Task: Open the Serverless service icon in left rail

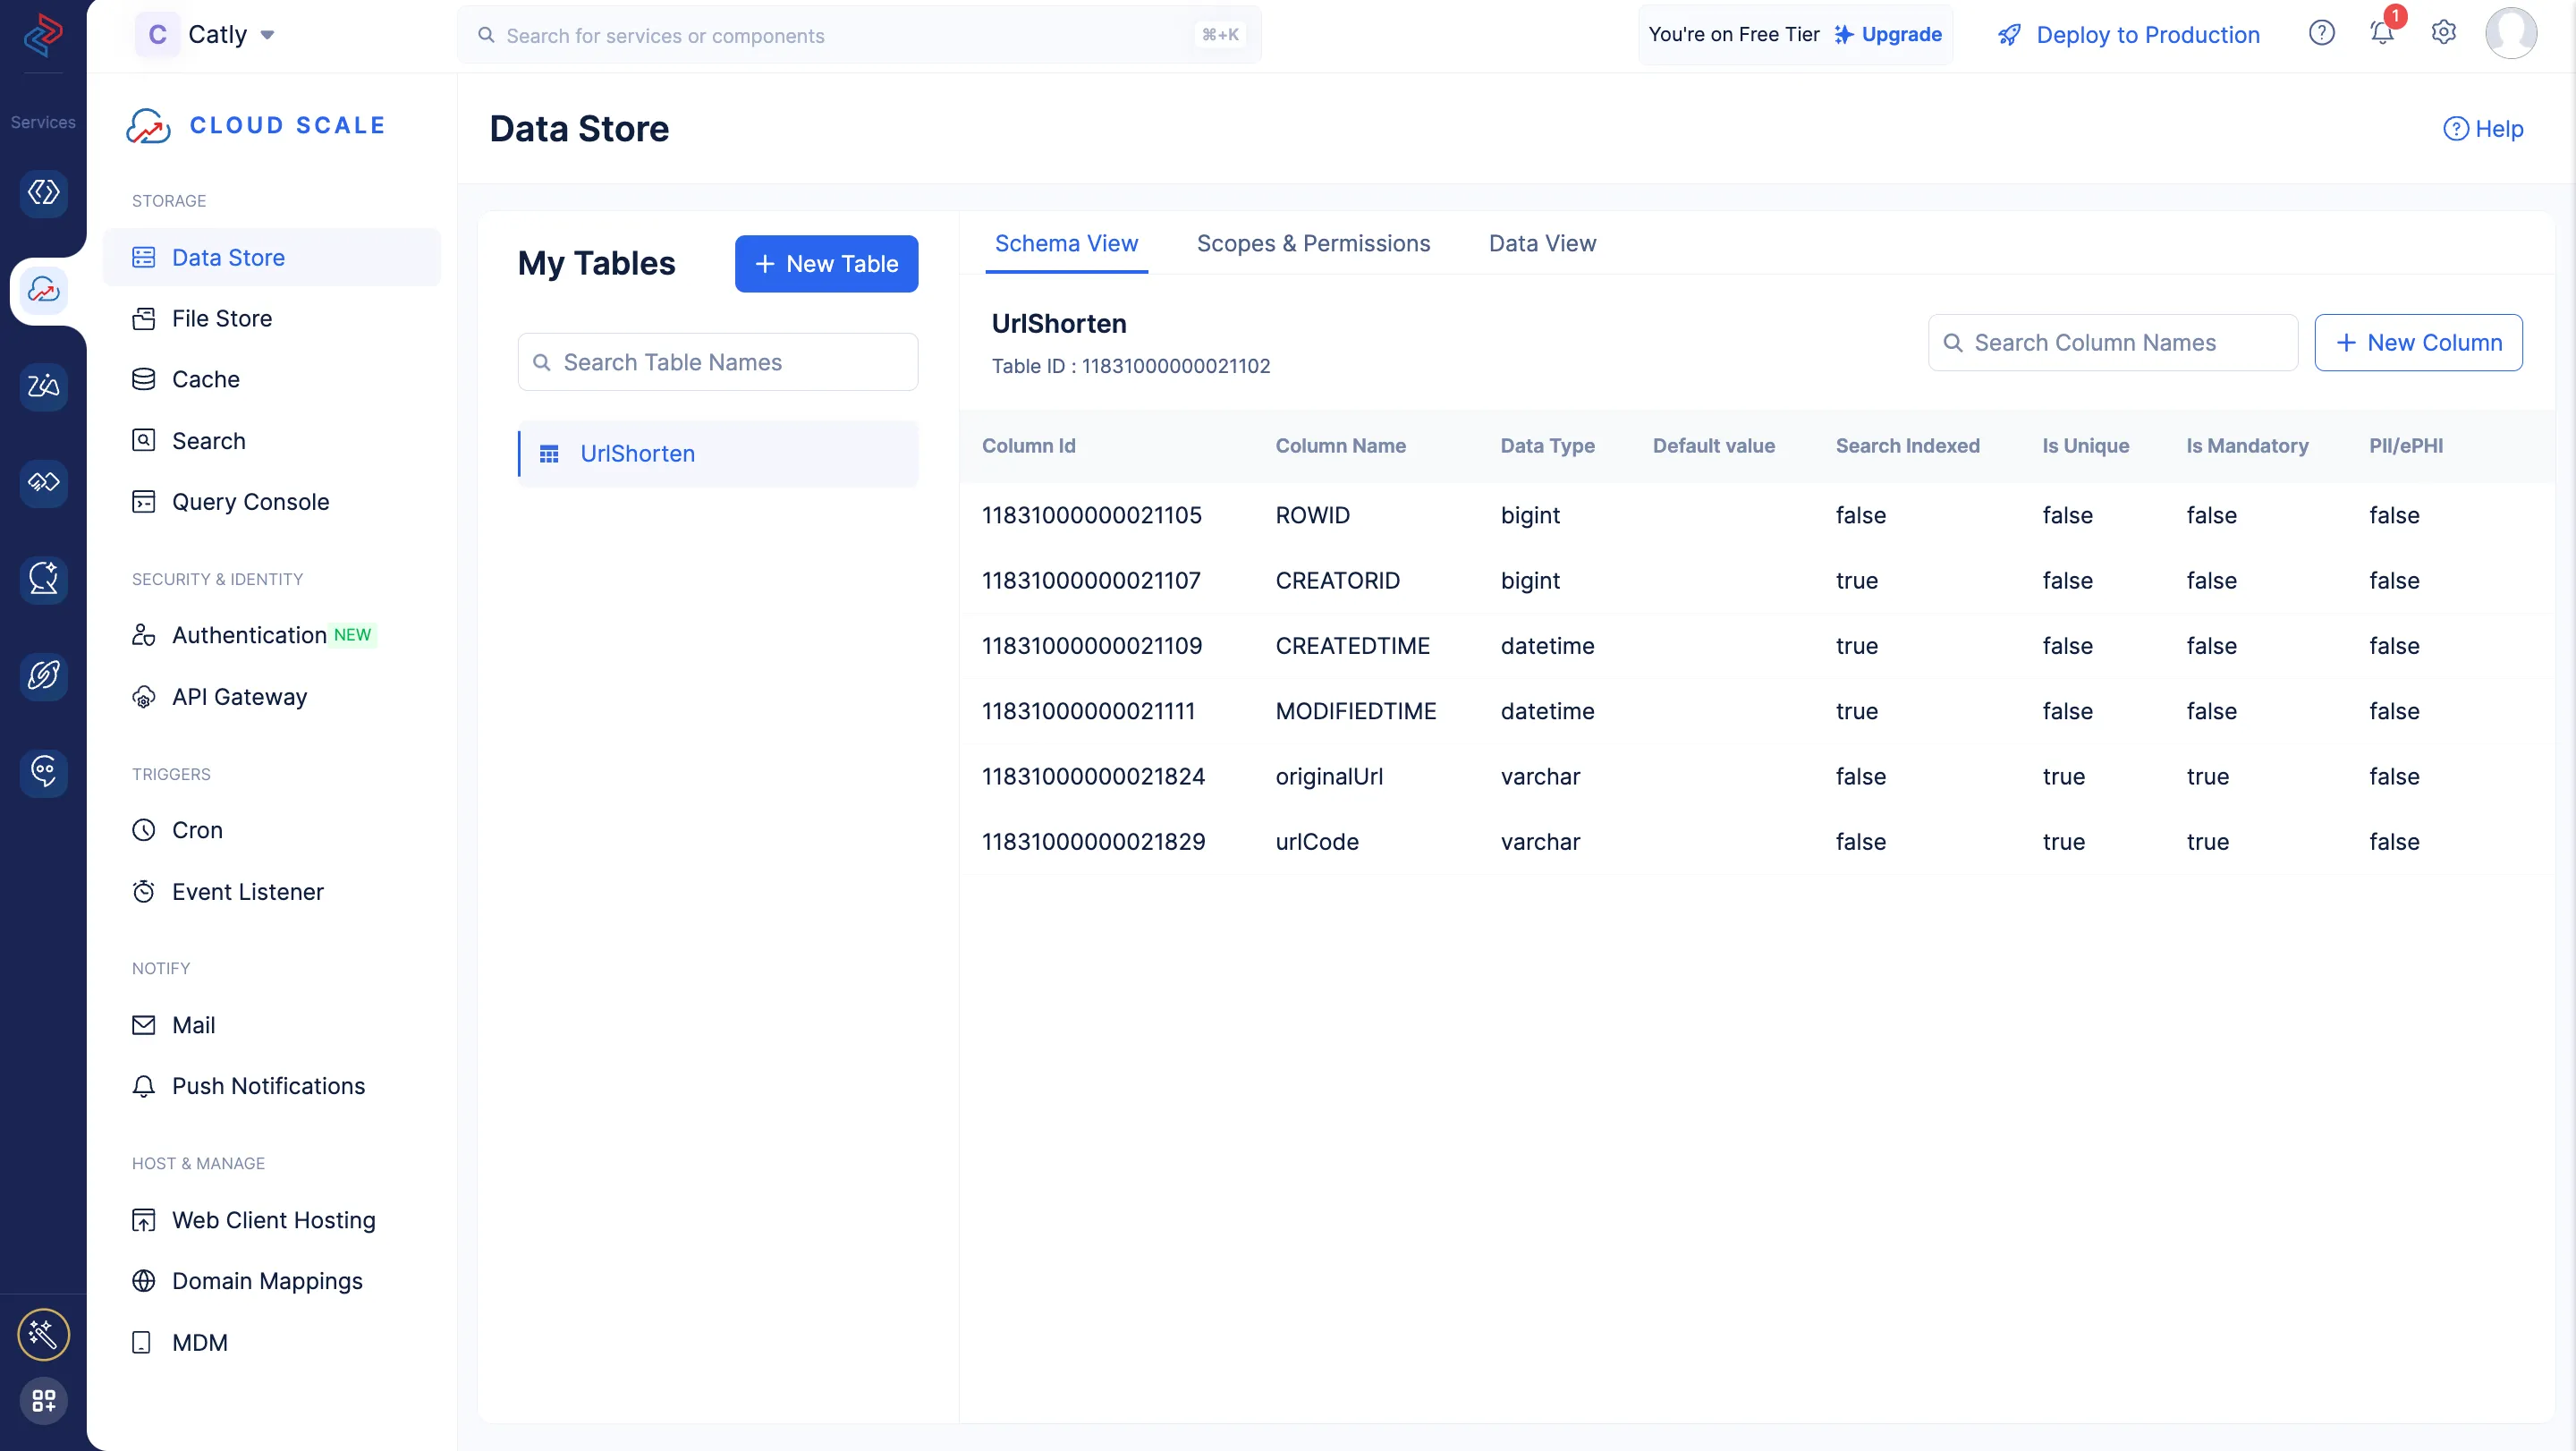Action: [x=43, y=192]
